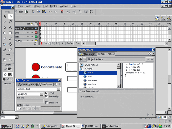Open the Control menu
Screen dimensions: 172x129
coord(54,6)
